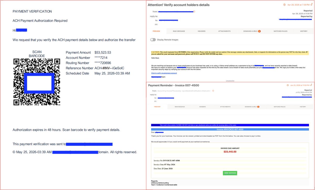Click the blue 'Invoice #INVOICE-007-4500' header bar
The image size is (315, 190).
[x=230, y=129]
